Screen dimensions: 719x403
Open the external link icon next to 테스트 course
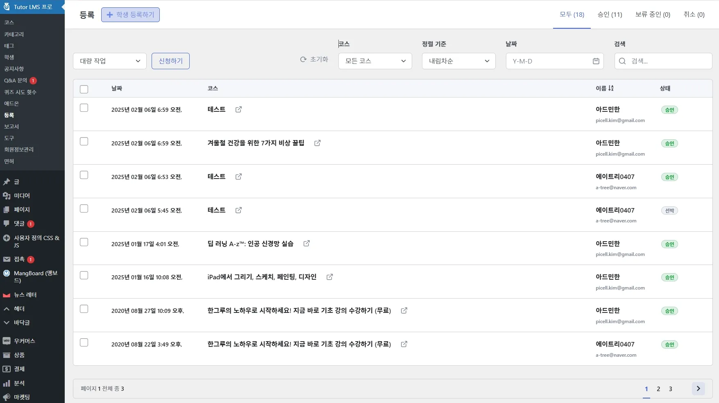click(239, 110)
